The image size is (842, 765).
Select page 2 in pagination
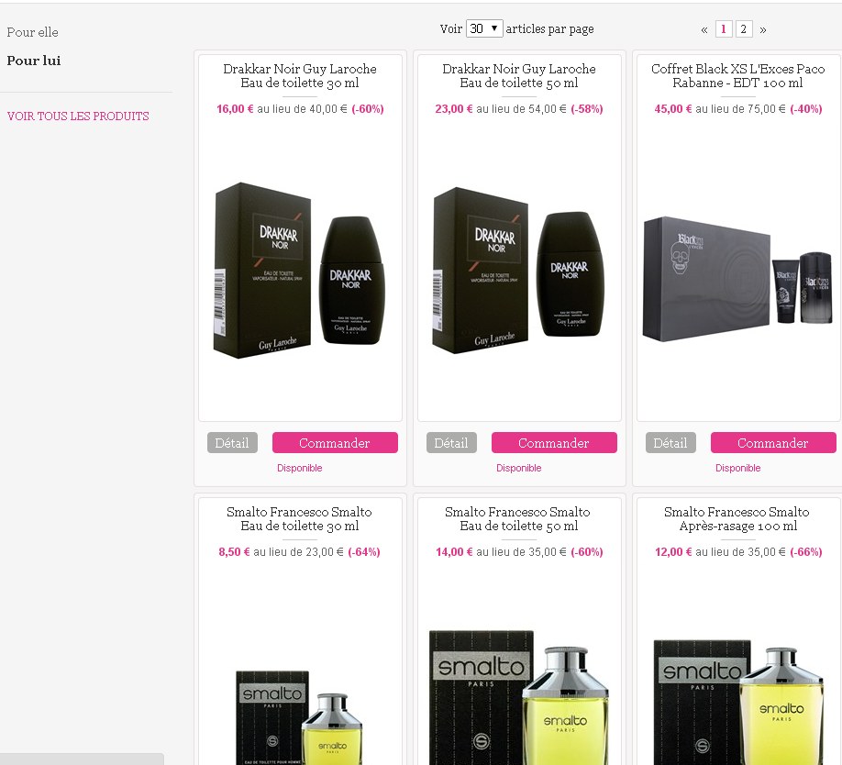point(744,29)
